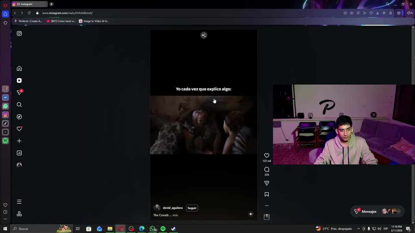Show hidden system tray icons chevron
415x233 pixels.
[x=358, y=229]
